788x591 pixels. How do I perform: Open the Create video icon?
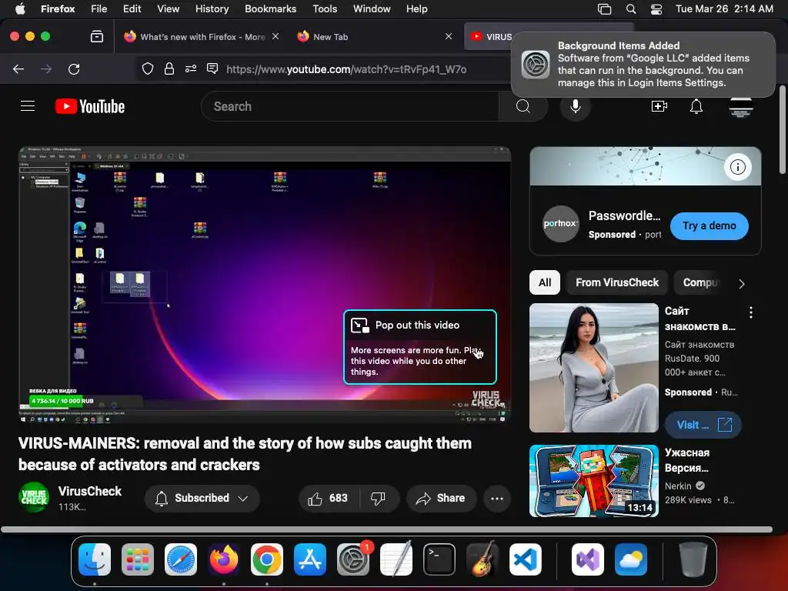pyautogui.click(x=659, y=106)
